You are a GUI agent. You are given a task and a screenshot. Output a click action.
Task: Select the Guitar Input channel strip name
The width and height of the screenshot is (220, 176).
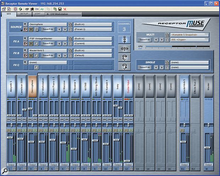click(128, 86)
